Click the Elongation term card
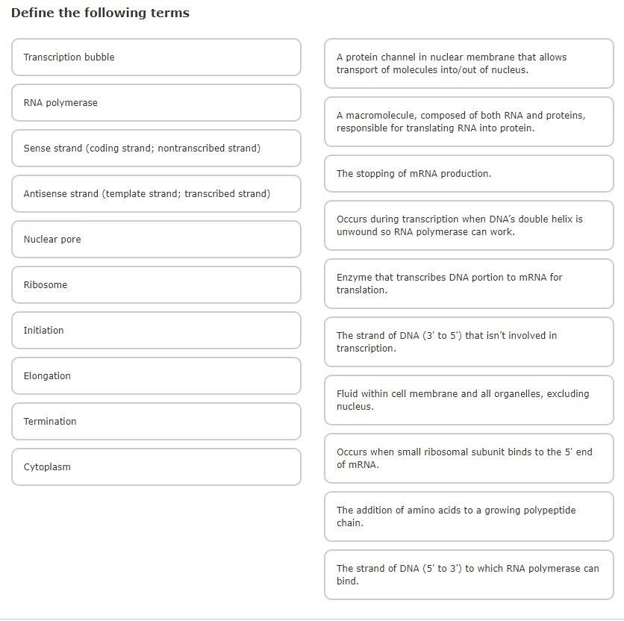The image size is (624, 621). click(155, 375)
